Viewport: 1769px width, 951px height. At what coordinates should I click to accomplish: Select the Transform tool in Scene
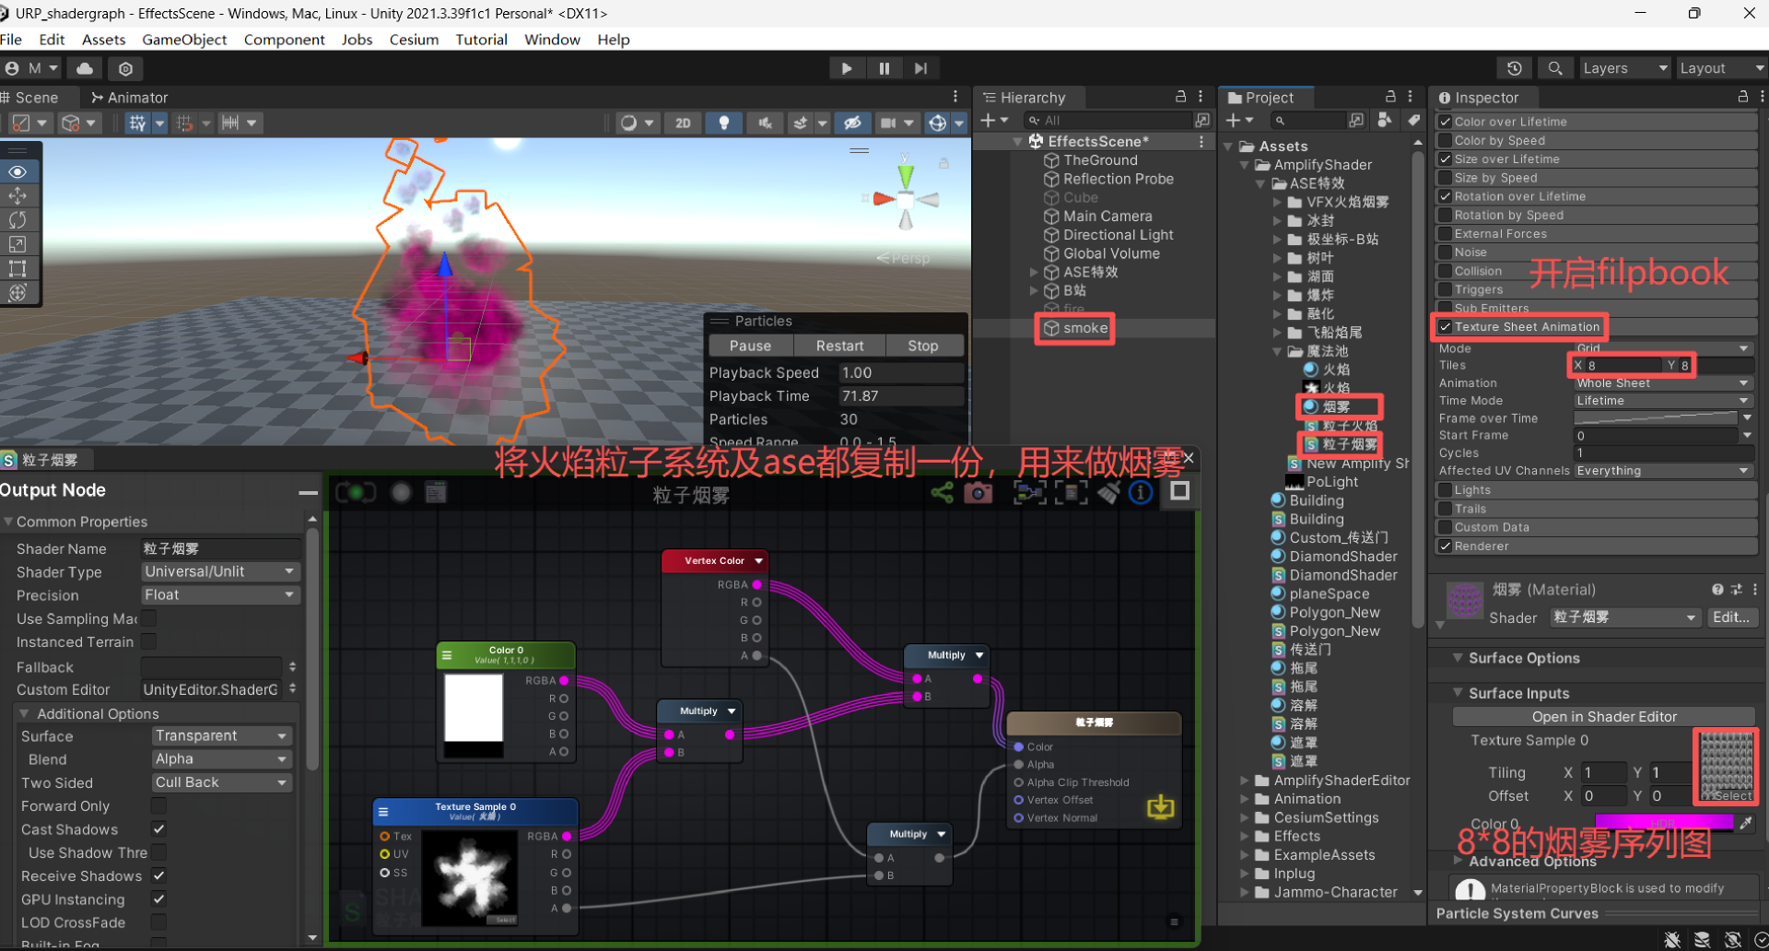click(18, 292)
